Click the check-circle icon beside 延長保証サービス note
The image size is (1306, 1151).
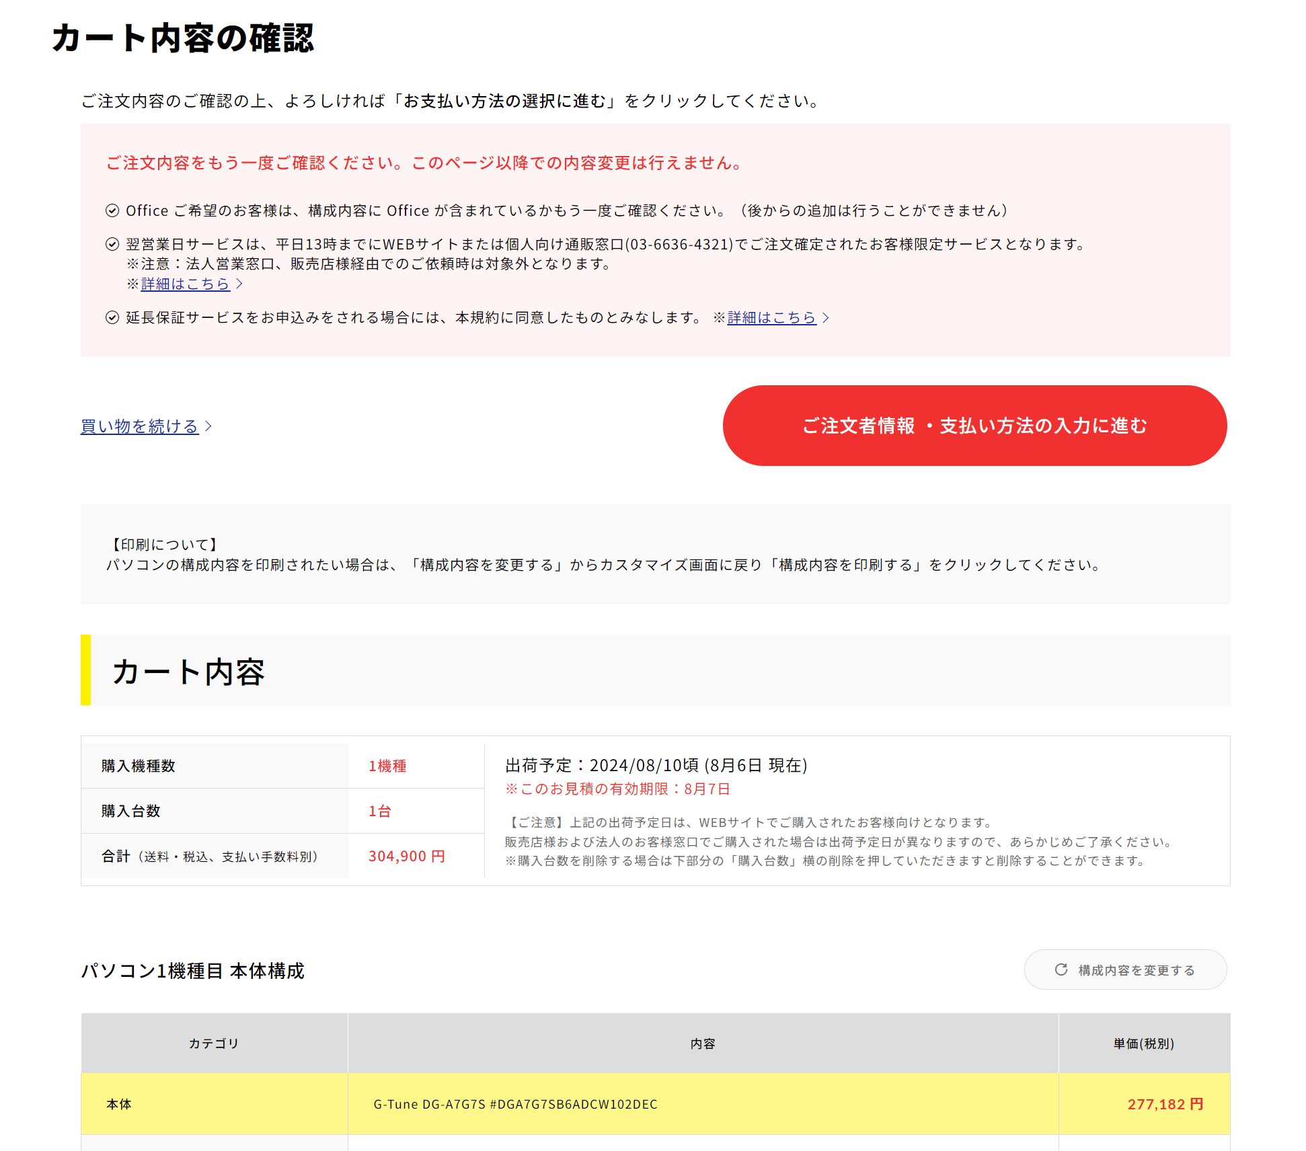click(x=112, y=317)
